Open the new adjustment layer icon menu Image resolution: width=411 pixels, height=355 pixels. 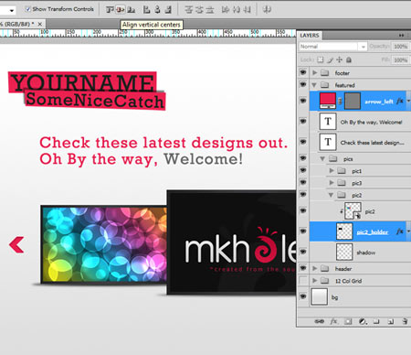click(x=363, y=321)
